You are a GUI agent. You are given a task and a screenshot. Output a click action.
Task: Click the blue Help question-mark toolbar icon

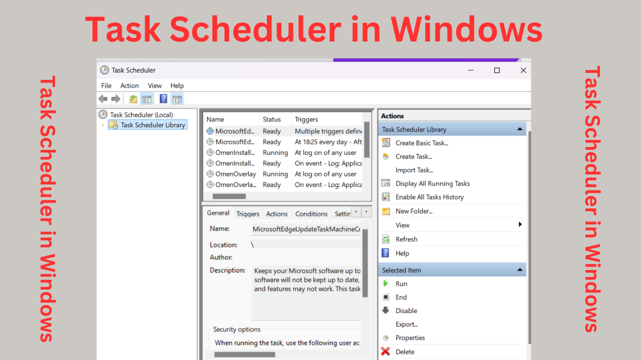[163, 99]
